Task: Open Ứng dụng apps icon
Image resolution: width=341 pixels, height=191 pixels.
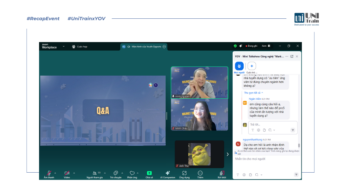Action: [x=184, y=173]
